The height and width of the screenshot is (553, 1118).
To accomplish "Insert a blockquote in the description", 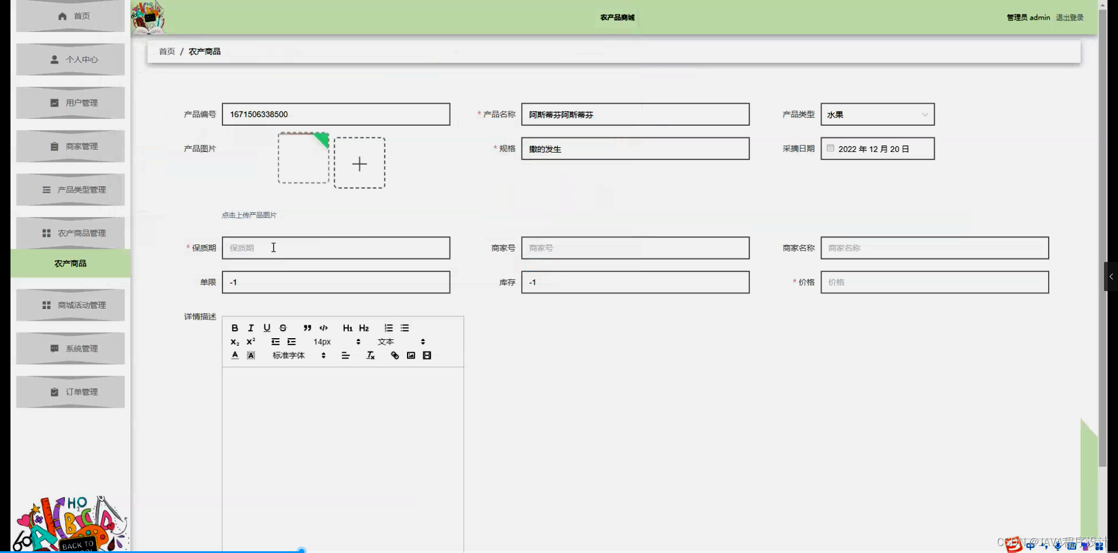I will [x=307, y=328].
